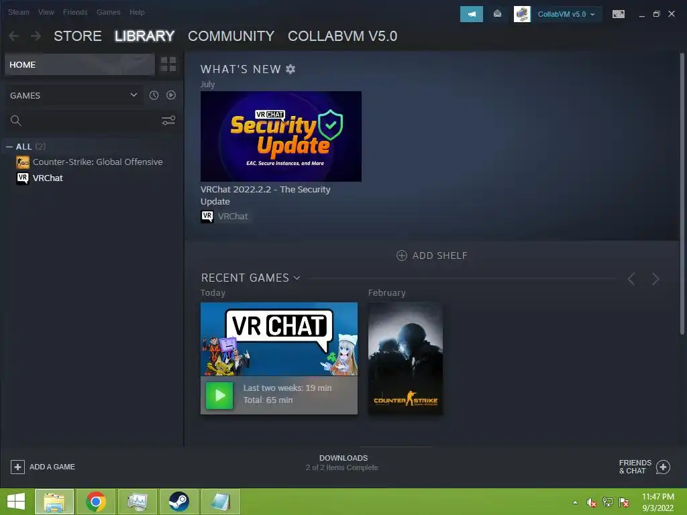Switch to the STORE tab
Image resolution: width=687 pixels, height=515 pixels.
pyautogui.click(x=78, y=36)
